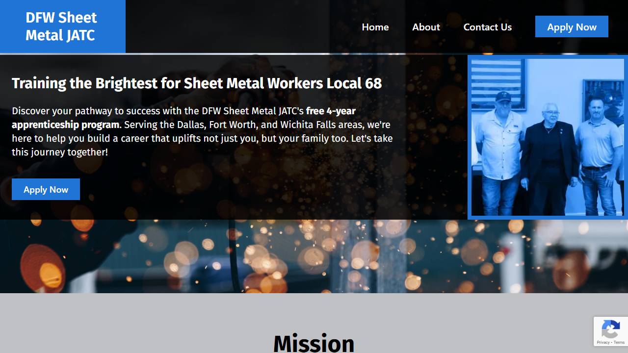This screenshot has height=353, width=628.
Task: Open the blue-tinted group photo
Action: click(x=548, y=137)
